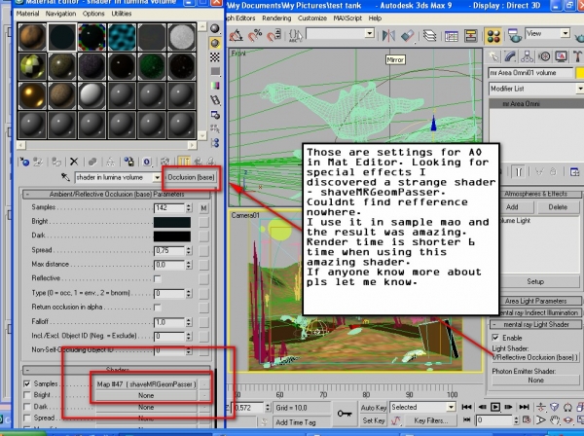Image resolution: width=584 pixels, height=436 pixels.
Task: Switch to Motion command panel tab
Action: tap(544, 56)
